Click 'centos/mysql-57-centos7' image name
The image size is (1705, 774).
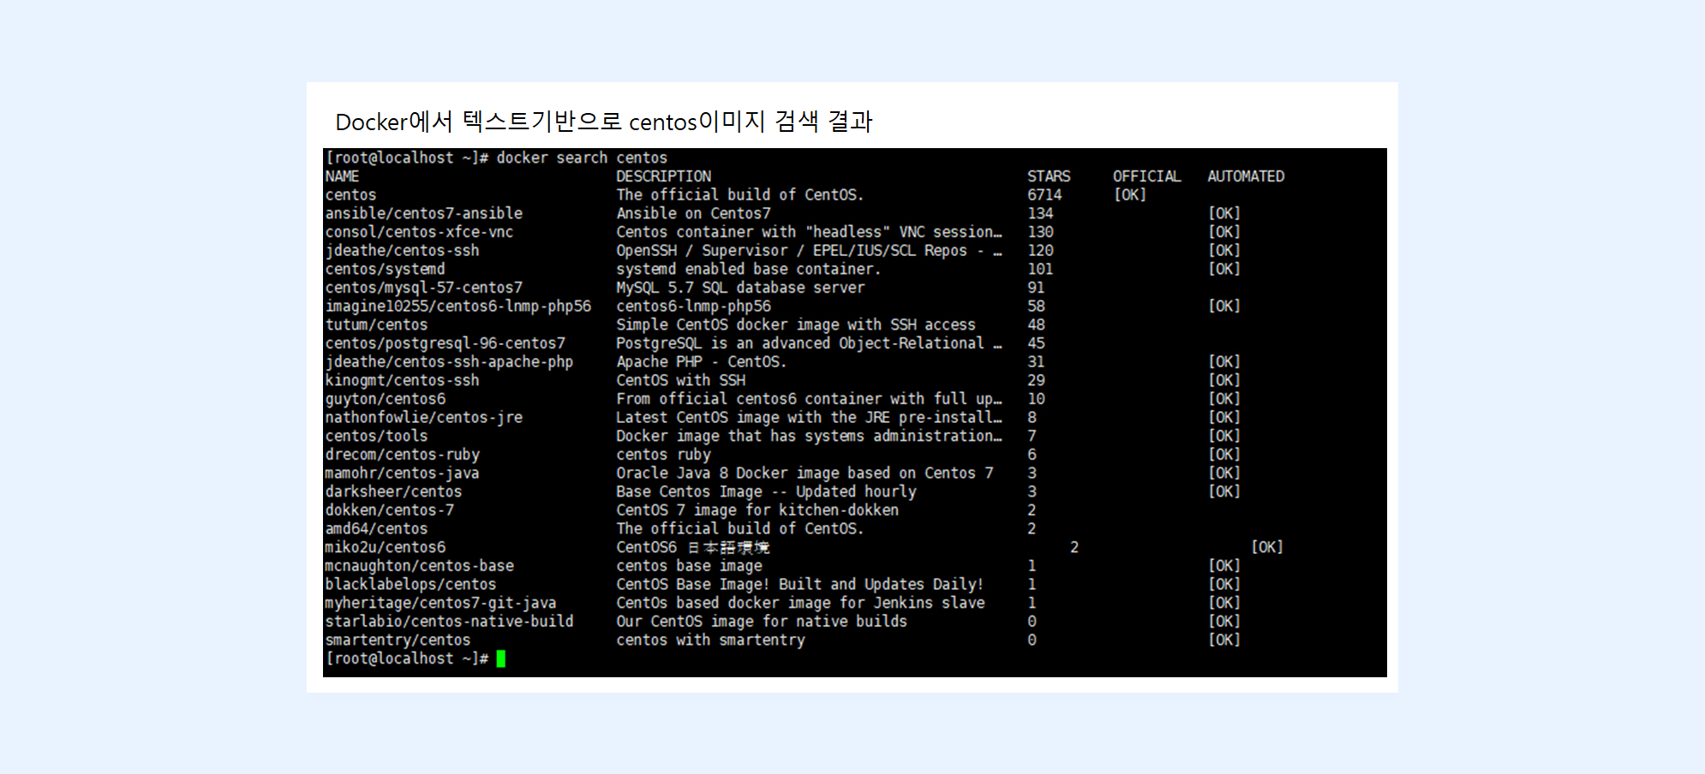click(x=423, y=288)
